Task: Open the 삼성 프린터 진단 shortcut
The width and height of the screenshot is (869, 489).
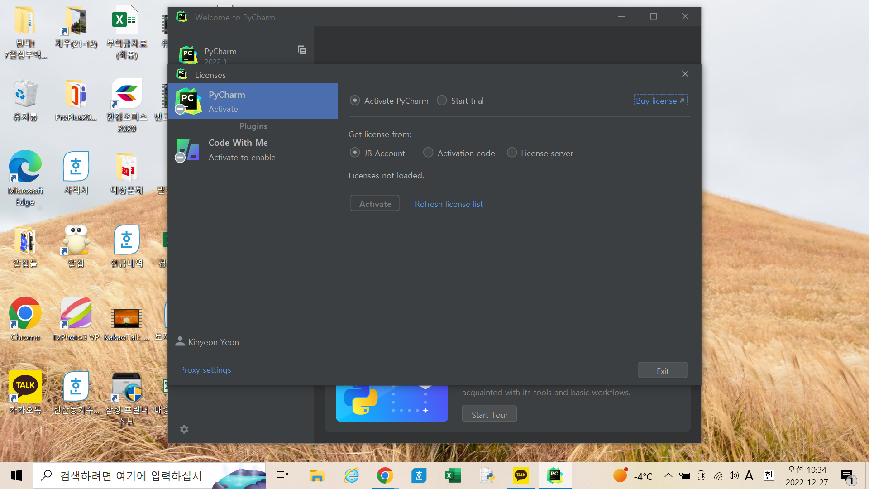Action: [127, 398]
